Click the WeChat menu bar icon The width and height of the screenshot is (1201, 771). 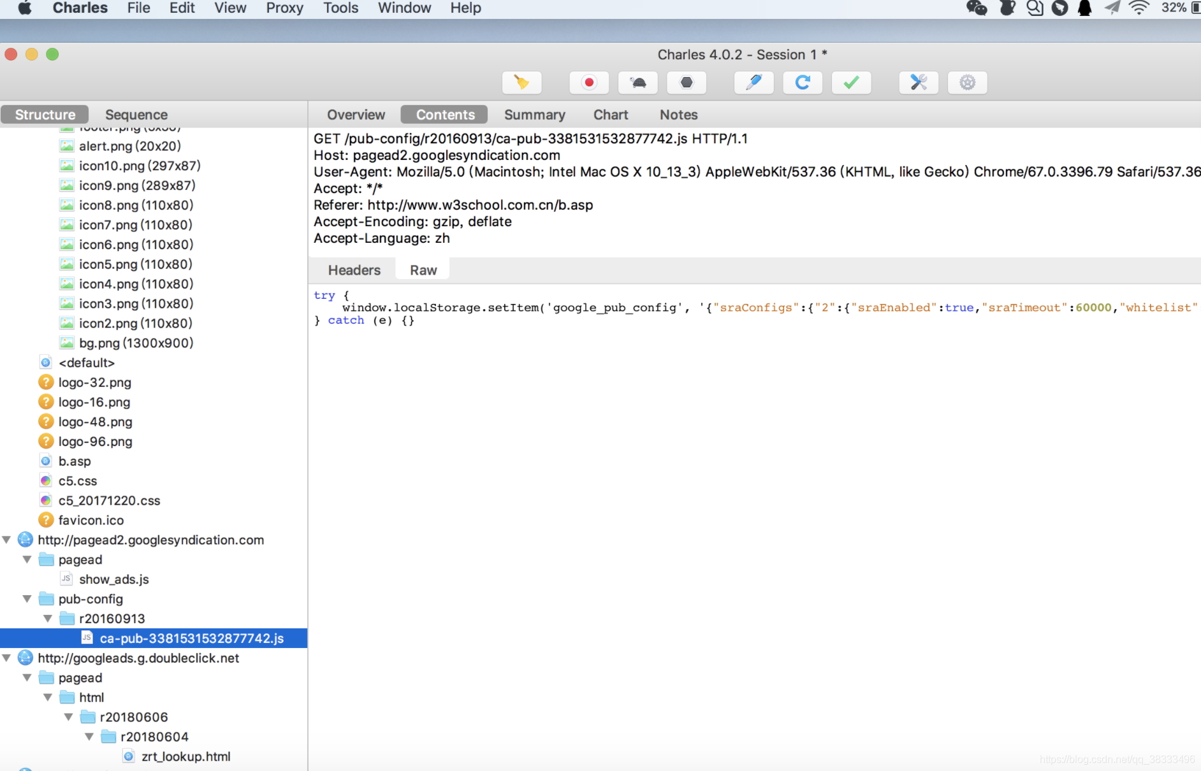coord(977,8)
